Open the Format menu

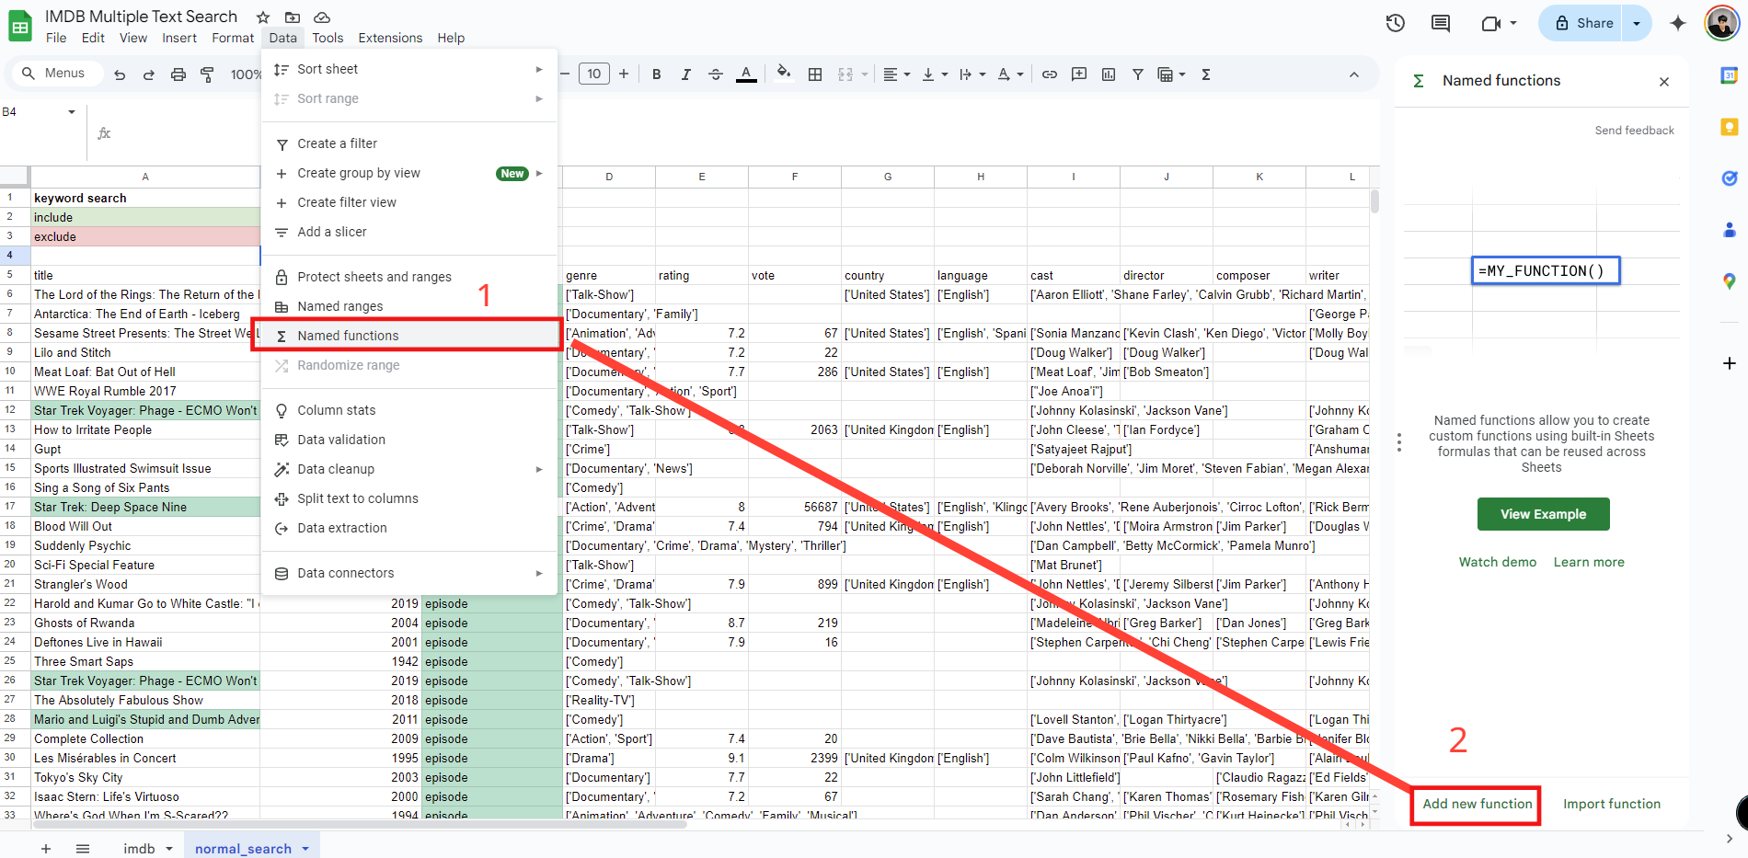tap(233, 38)
